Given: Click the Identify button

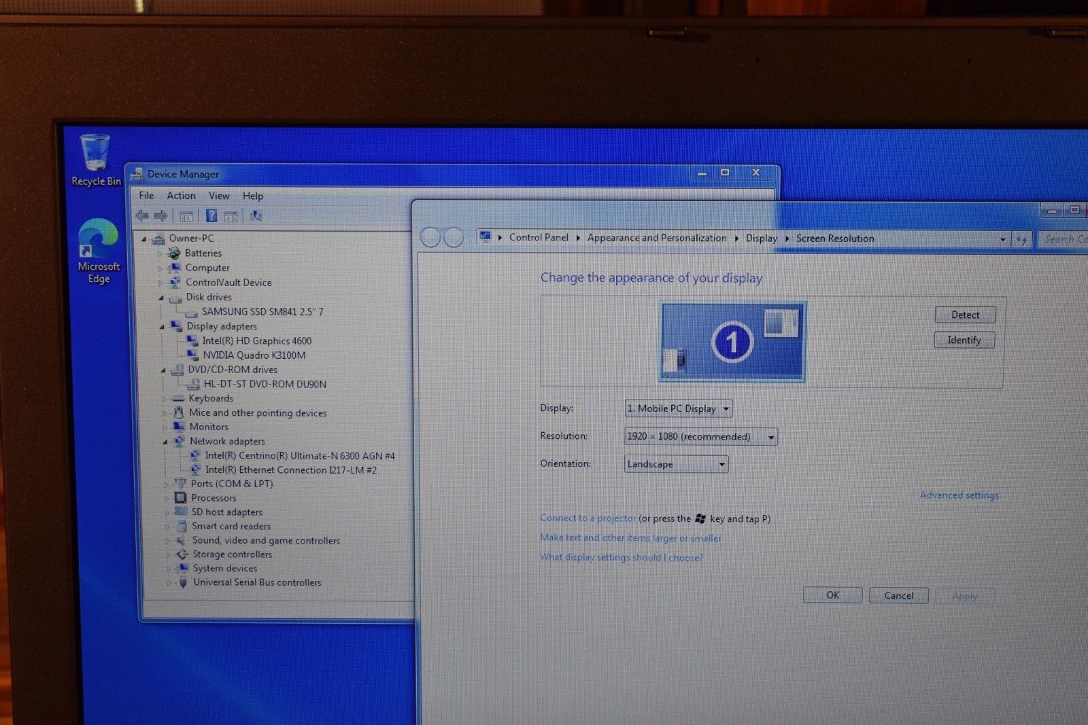Looking at the screenshot, I should click(x=964, y=340).
